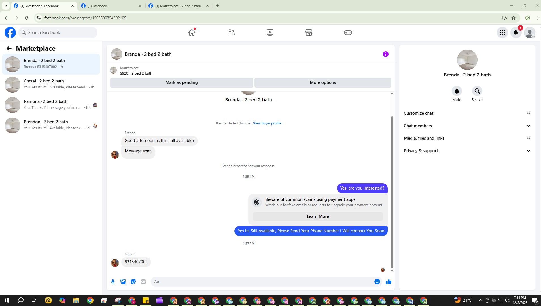Click More options button
541x306 pixels.
323,82
